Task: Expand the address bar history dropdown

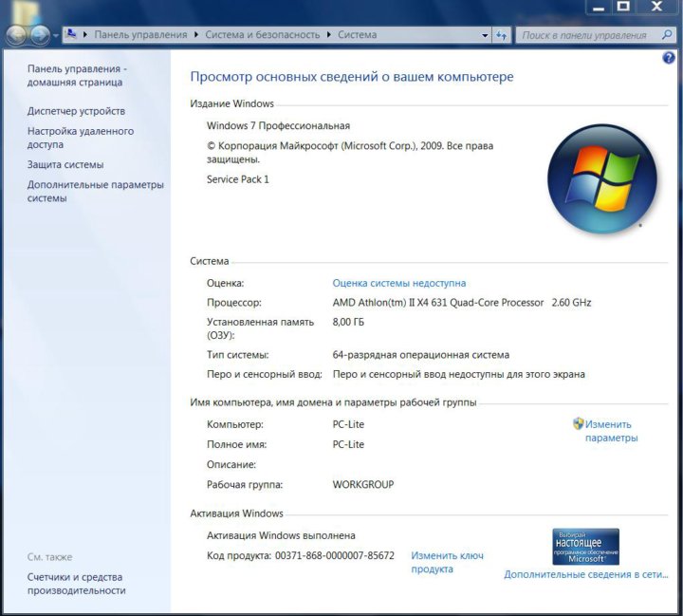Action: click(485, 35)
